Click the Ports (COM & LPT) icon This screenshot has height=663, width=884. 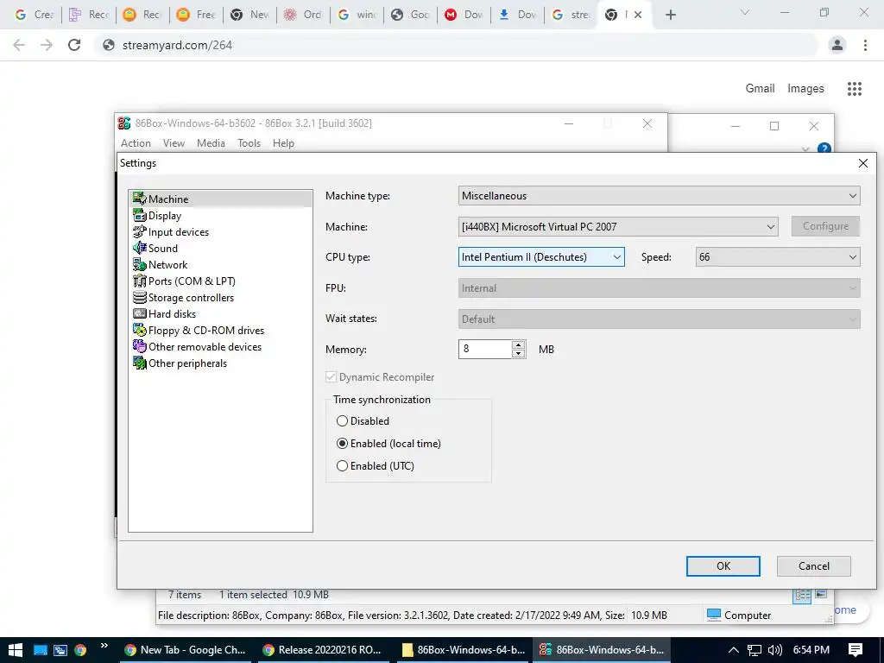pos(139,281)
